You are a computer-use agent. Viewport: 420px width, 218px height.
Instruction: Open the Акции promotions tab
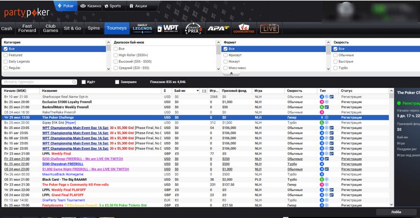[x=138, y=6]
